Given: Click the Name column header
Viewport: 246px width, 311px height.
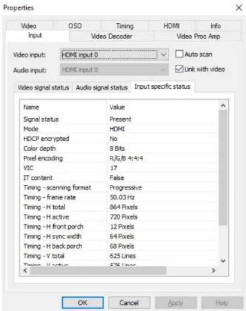Looking at the screenshot, I should (x=64, y=107).
